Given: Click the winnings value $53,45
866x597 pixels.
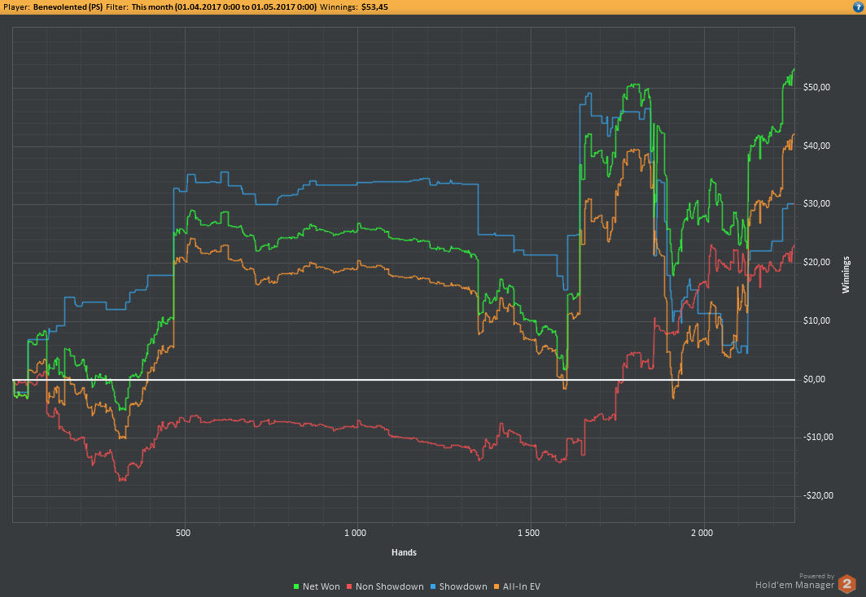Looking at the screenshot, I should click(374, 7).
